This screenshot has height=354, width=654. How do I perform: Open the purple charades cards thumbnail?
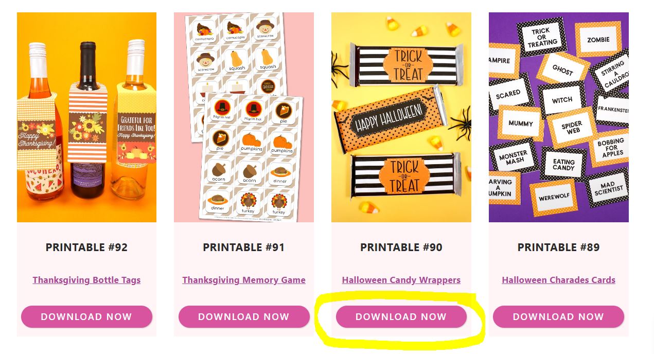coord(558,117)
